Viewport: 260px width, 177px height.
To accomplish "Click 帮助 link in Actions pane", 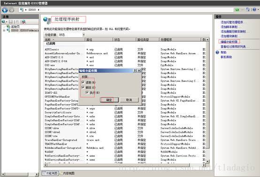I will pos(223,53).
